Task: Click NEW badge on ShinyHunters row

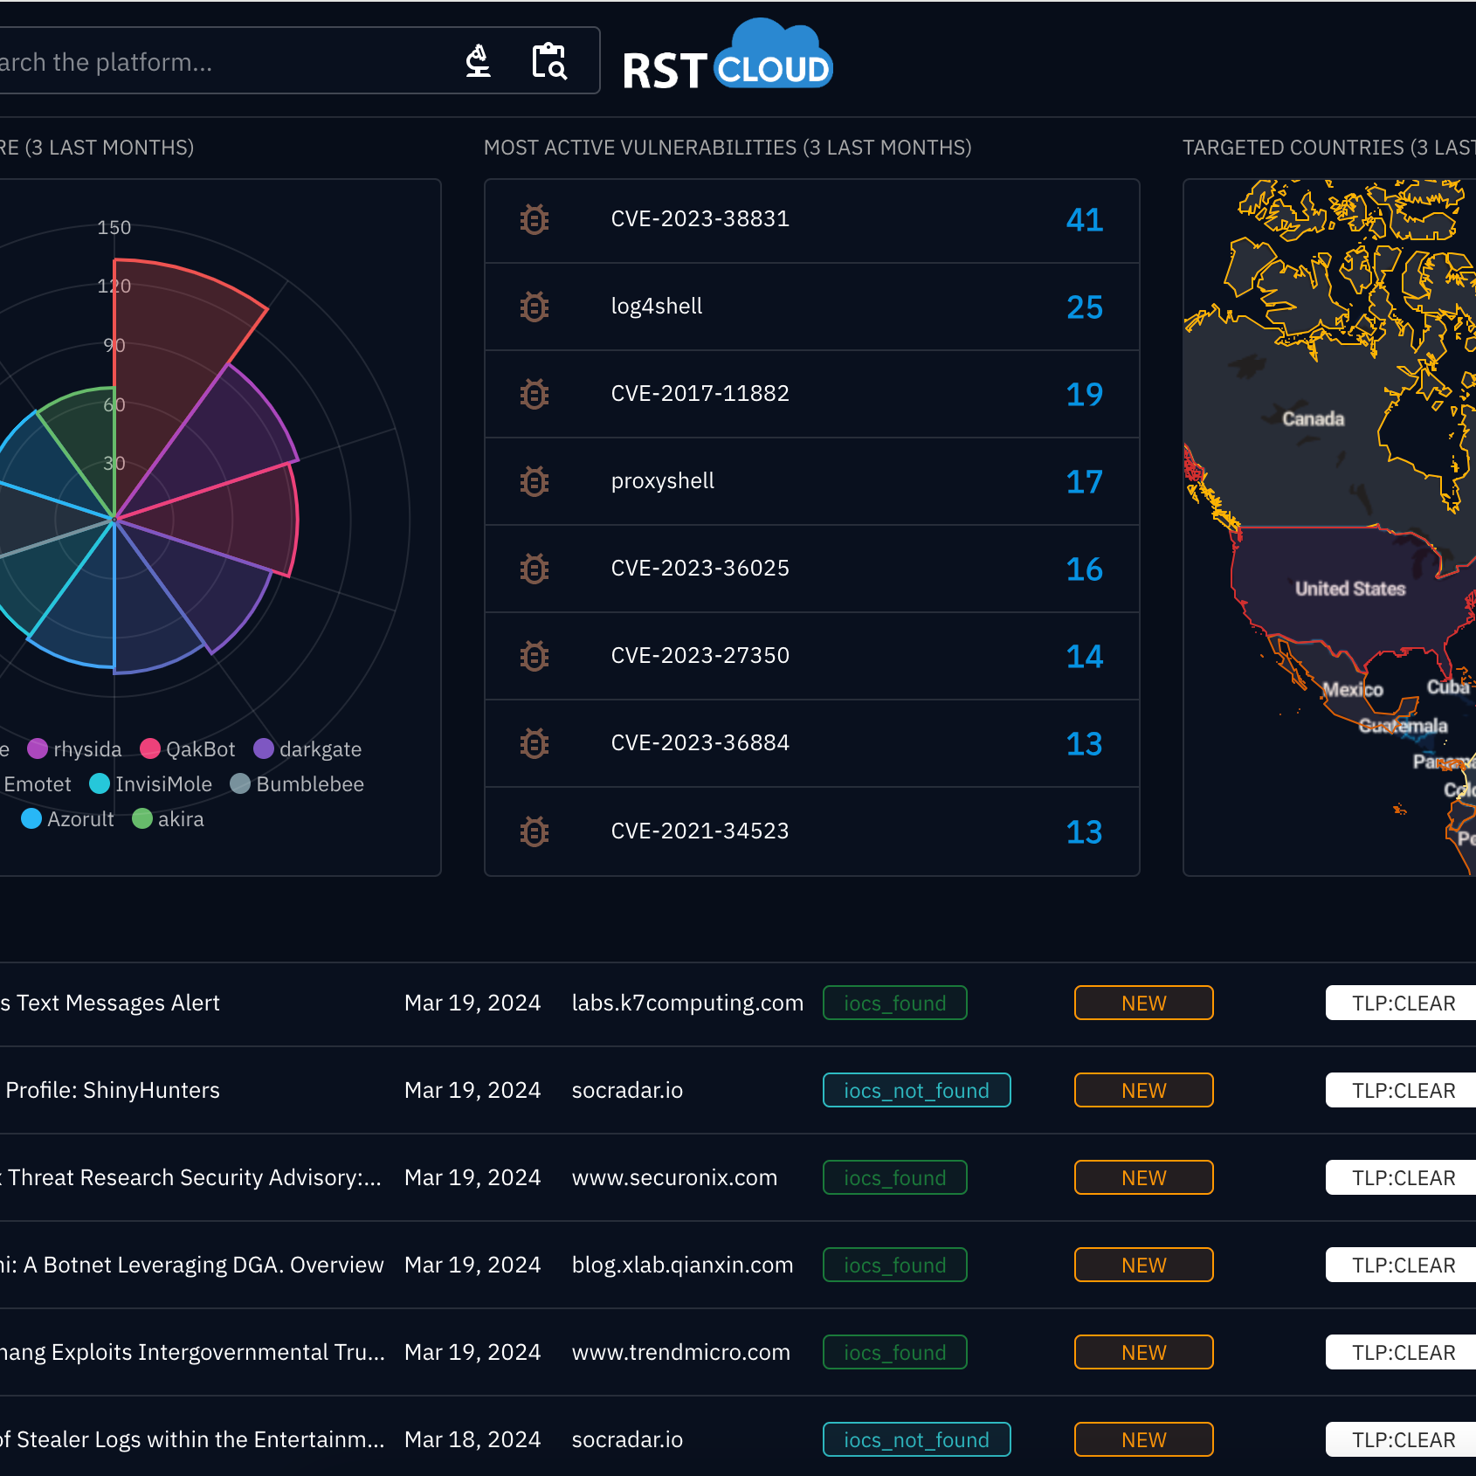Action: 1143,1090
